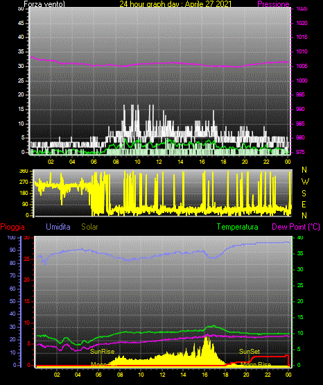Click the 'Forza vento' axis title
Viewport: 323px width, 385px height.
coord(44,4)
